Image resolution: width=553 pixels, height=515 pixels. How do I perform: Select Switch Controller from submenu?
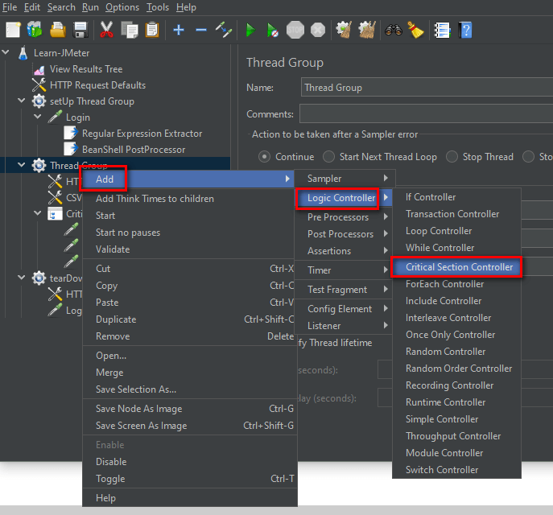[x=456, y=470]
